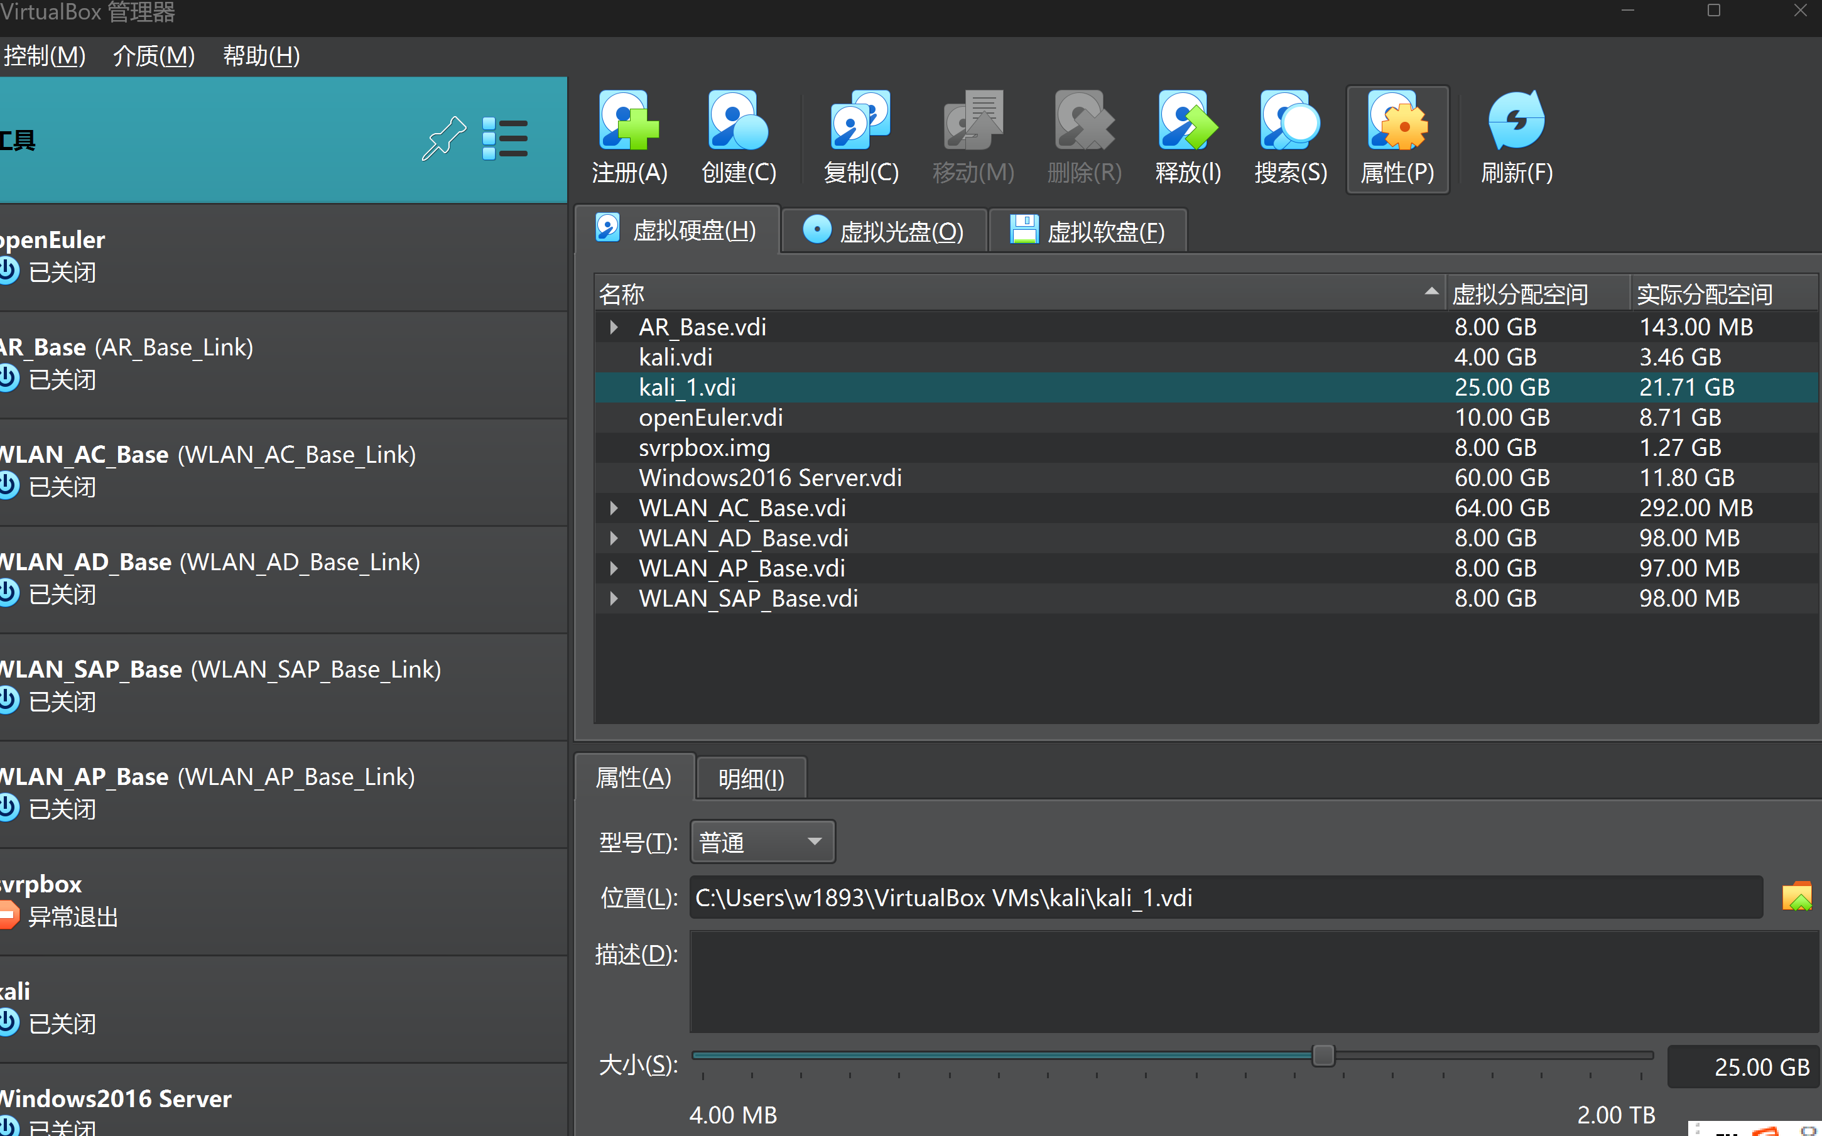Open the Help (帮助) menu

tap(261, 56)
